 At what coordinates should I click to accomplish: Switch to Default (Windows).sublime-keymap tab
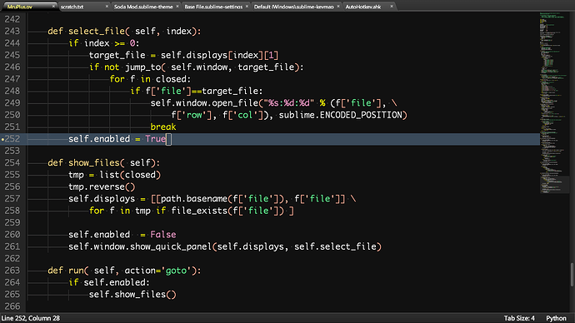[293, 7]
